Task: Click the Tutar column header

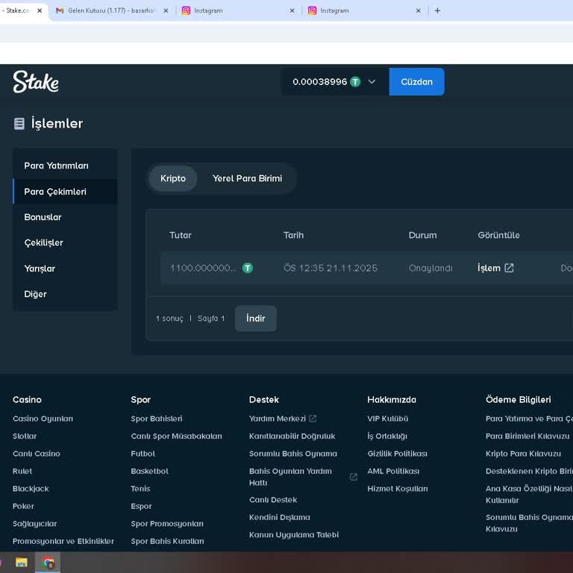Action: [x=180, y=235]
